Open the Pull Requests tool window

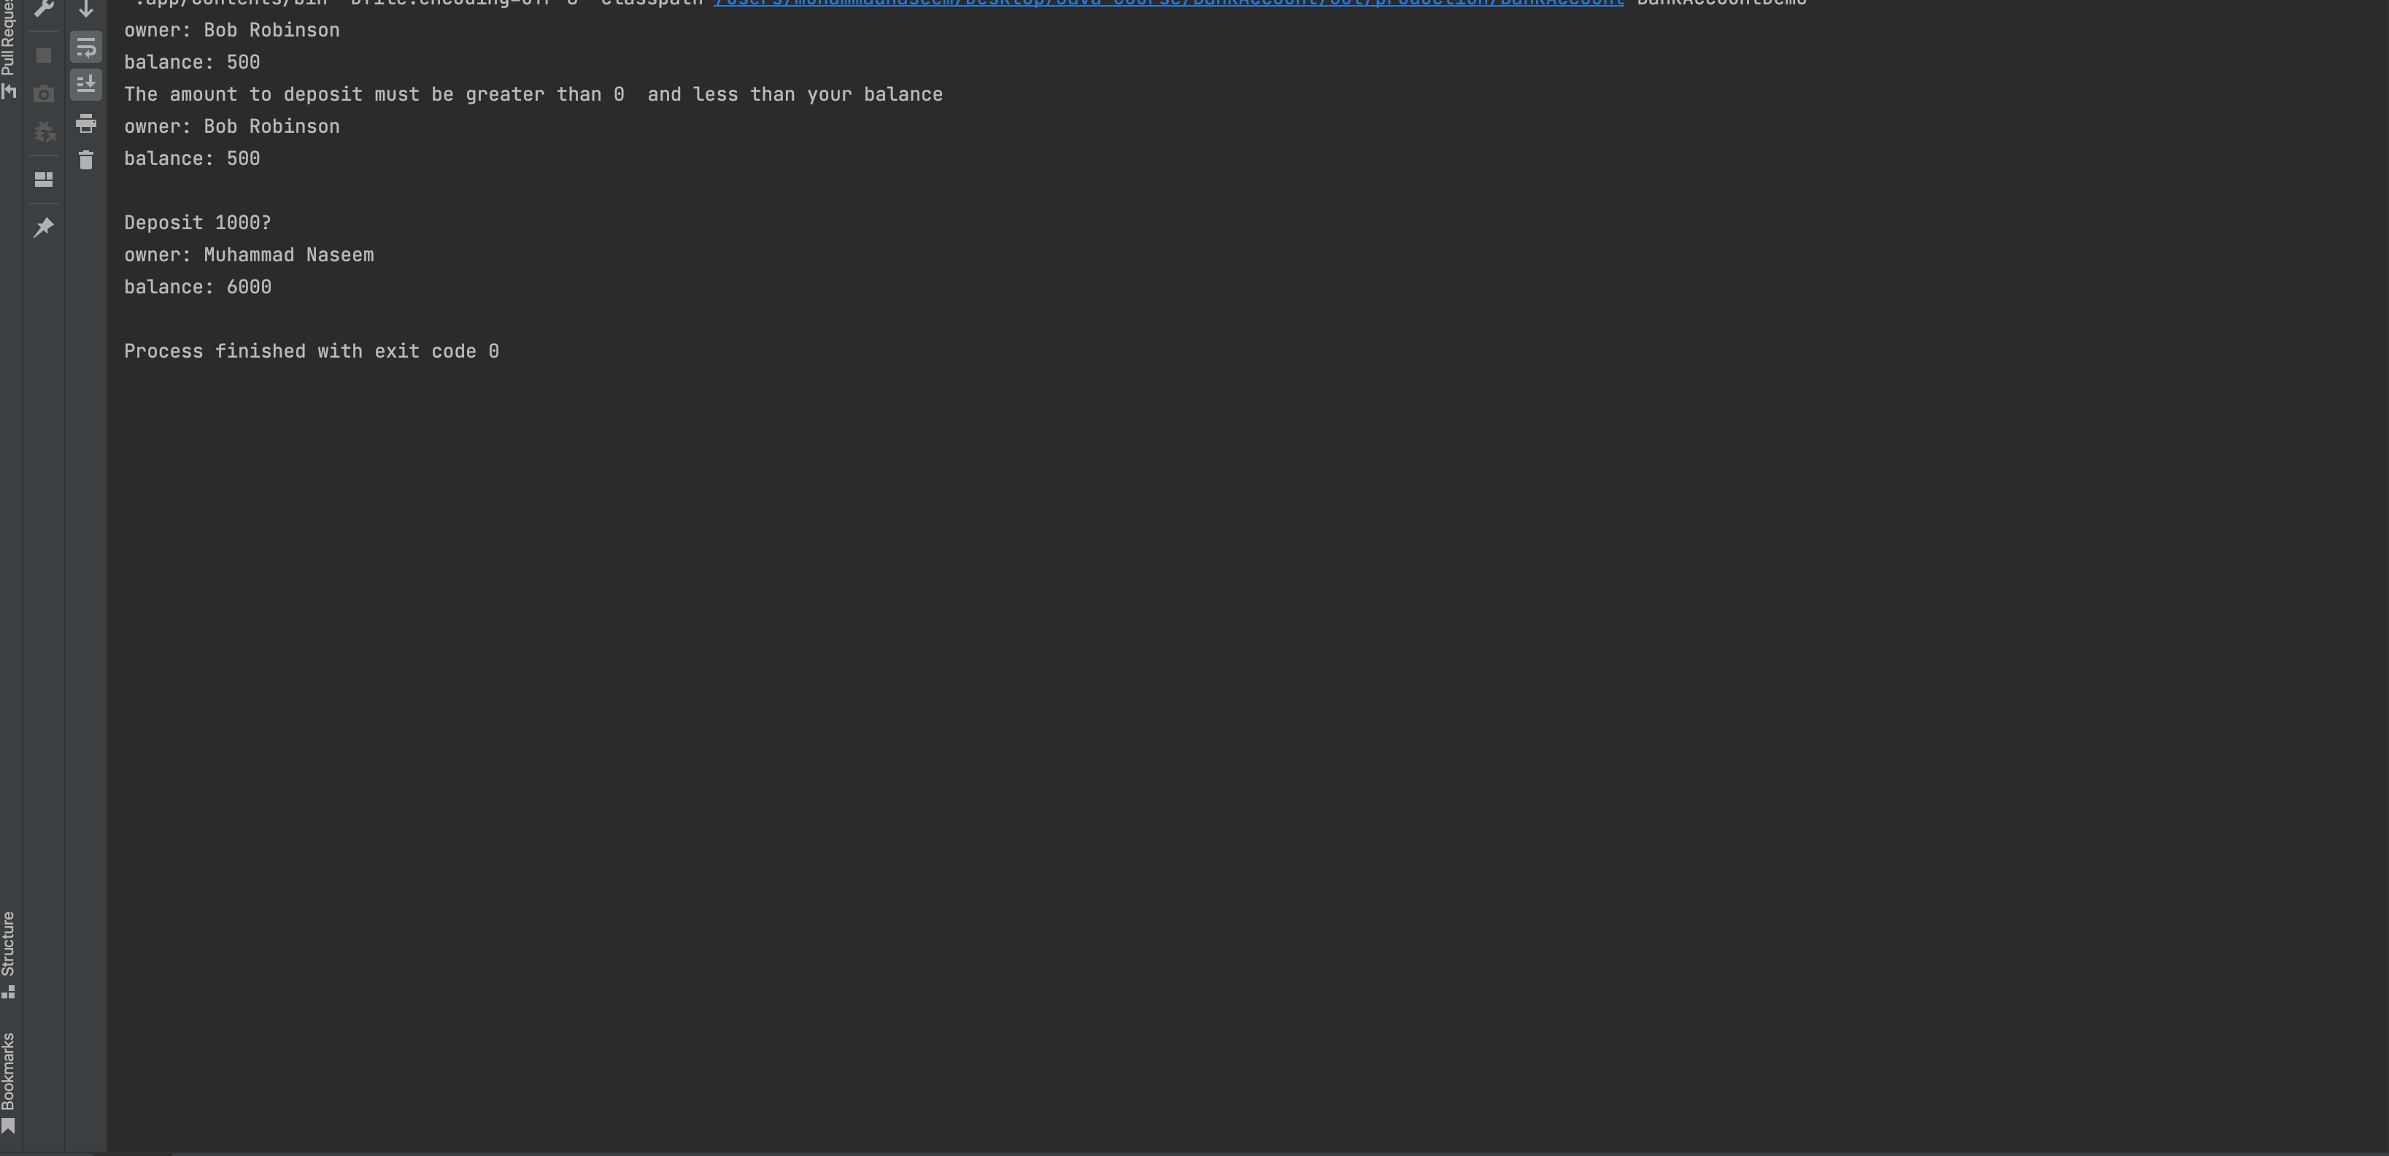pos(8,49)
